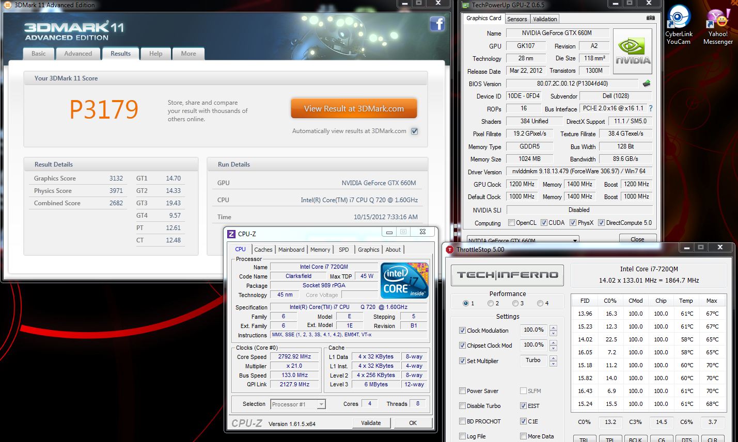
Task: Click Graphics Score value 3132
Action: [x=116, y=178]
